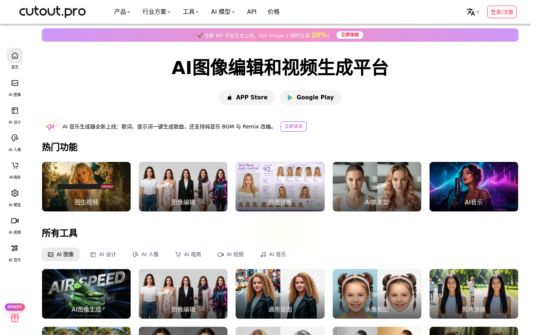Open 图像编辑 card under 所有工具
This screenshot has height=335, width=536.
[x=183, y=294]
